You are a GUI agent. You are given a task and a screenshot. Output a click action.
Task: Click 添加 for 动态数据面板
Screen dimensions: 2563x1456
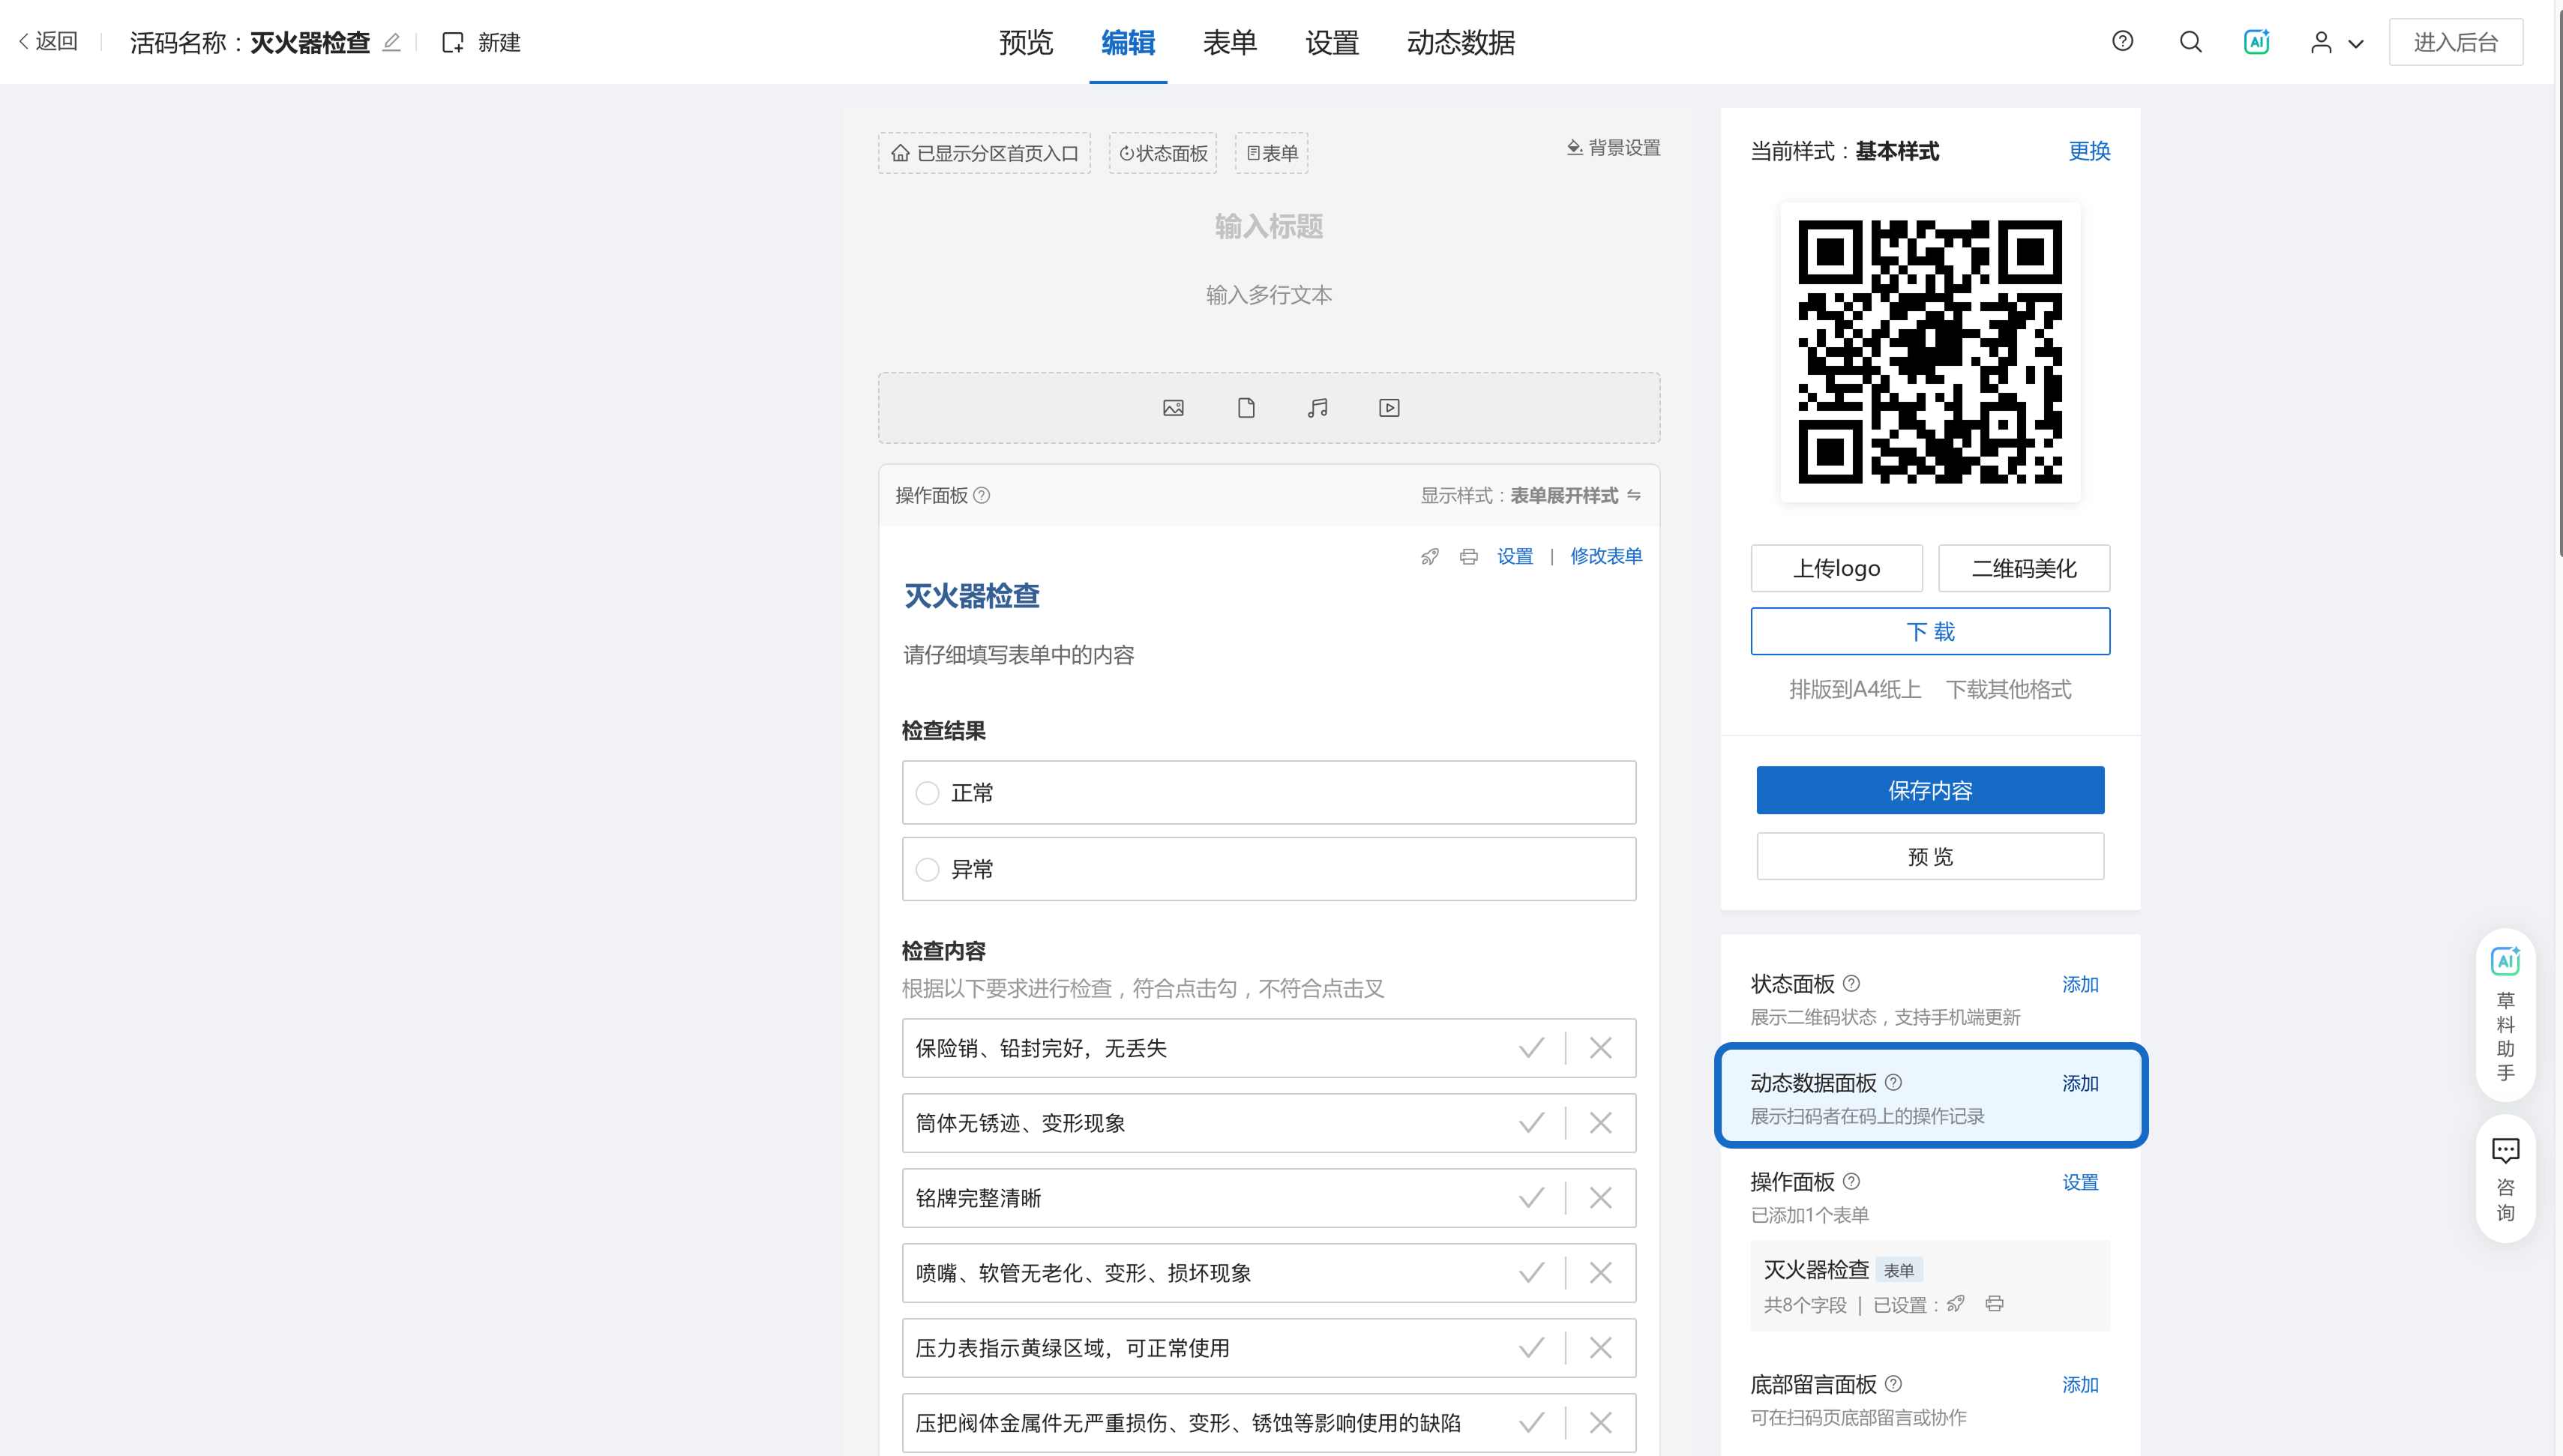2079,1083
